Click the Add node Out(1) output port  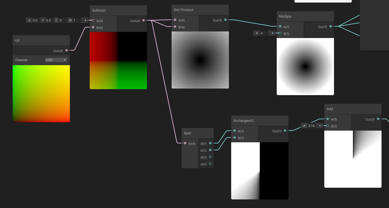coord(378,119)
